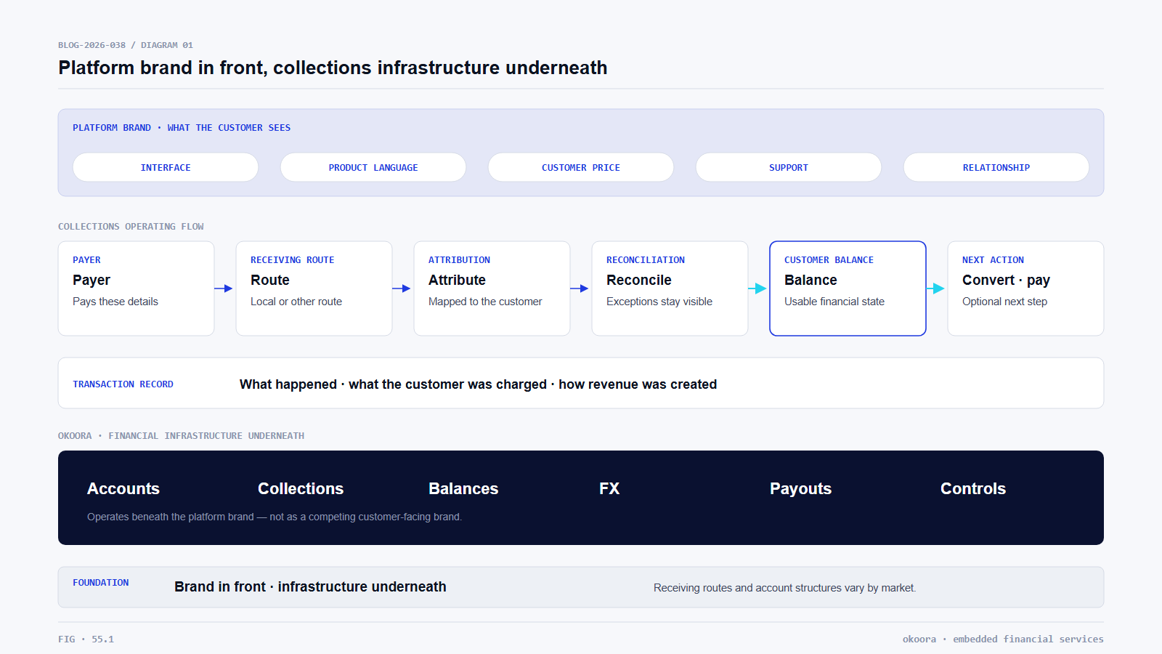Click "Mapped to the customer" text
Image resolution: width=1162 pixels, height=654 pixels.
pos(485,302)
